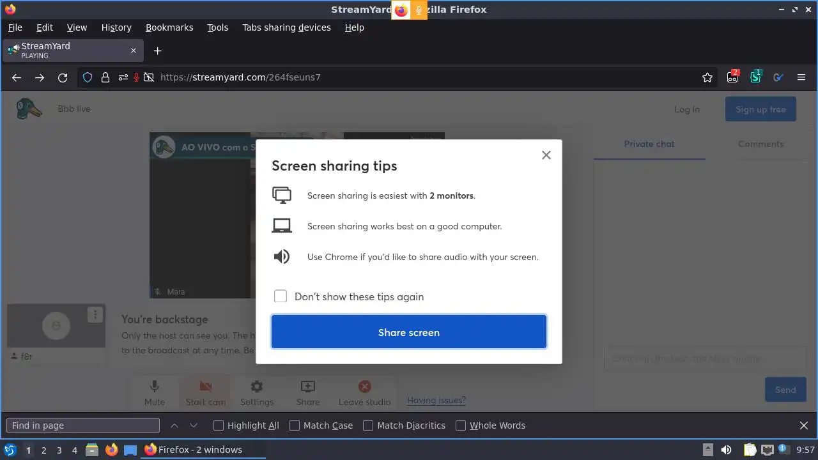Open a new browser tab
Image resolution: width=818 pixels, height=460 pixels.
coord(157,50)
